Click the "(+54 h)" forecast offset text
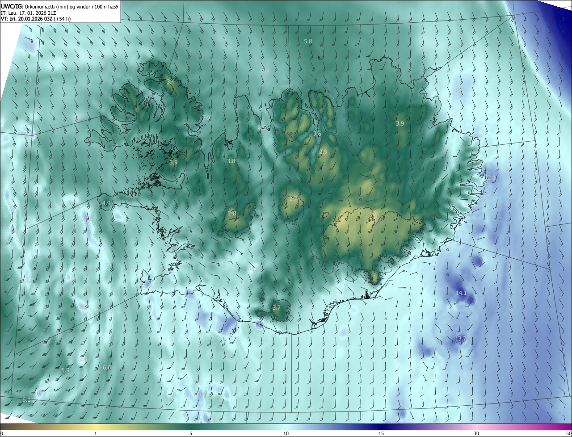 click(x=62, y=19)
